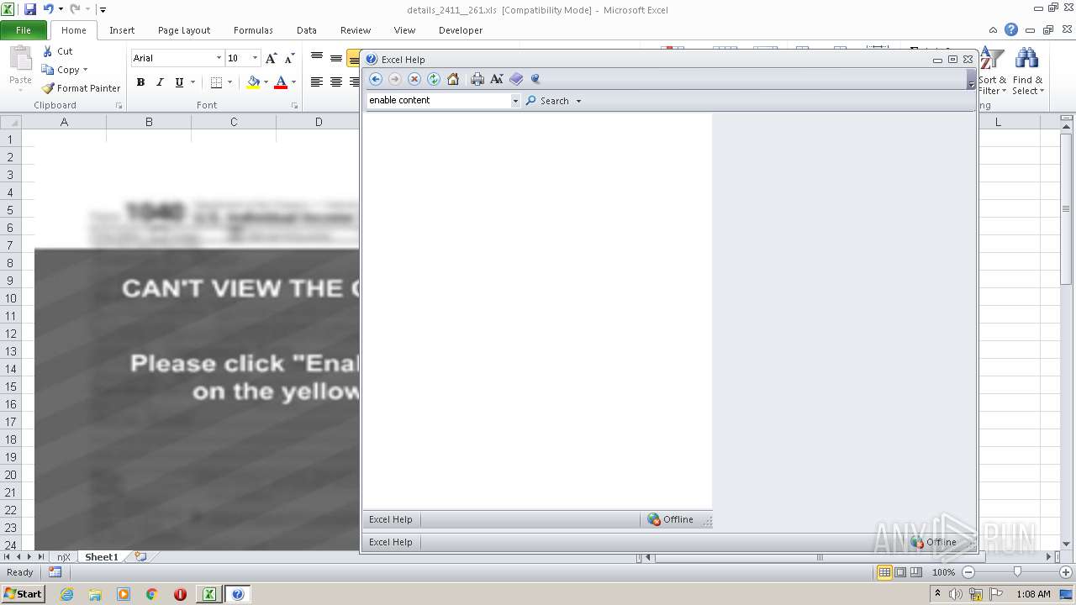1076x605 pixels.
Task: Apply italic formatting
Action: click(x=160, y=82)
